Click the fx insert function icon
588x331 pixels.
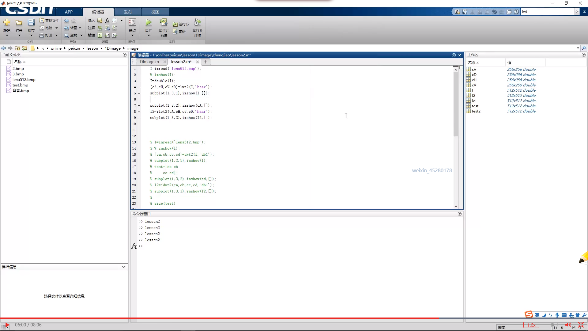click(107, 21)
